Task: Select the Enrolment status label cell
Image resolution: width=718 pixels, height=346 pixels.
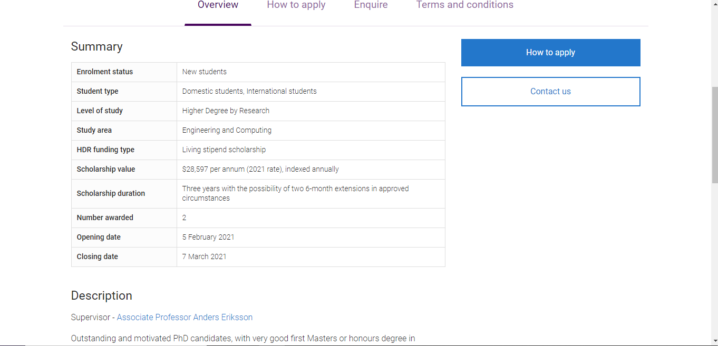Action: pyautogui.click(x=124, y=72)
